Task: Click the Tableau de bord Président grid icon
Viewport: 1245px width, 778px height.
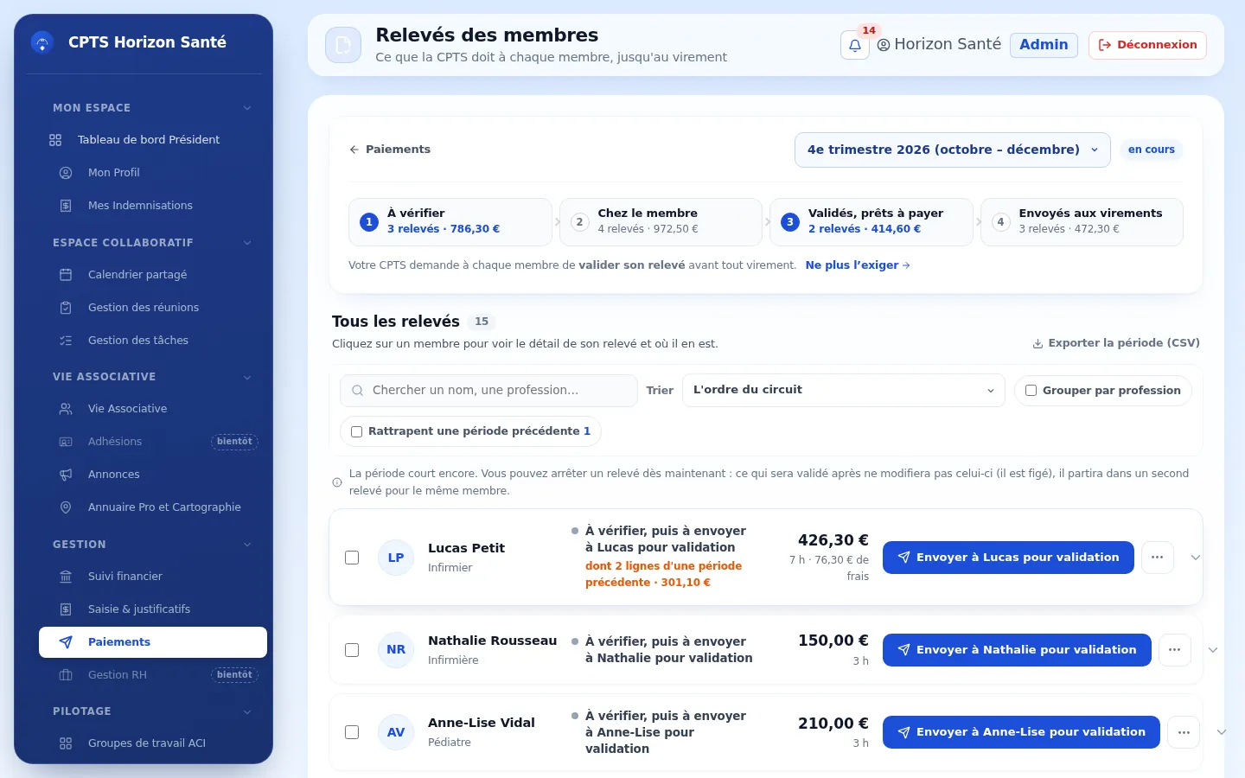Action: [x=55, y=140]
